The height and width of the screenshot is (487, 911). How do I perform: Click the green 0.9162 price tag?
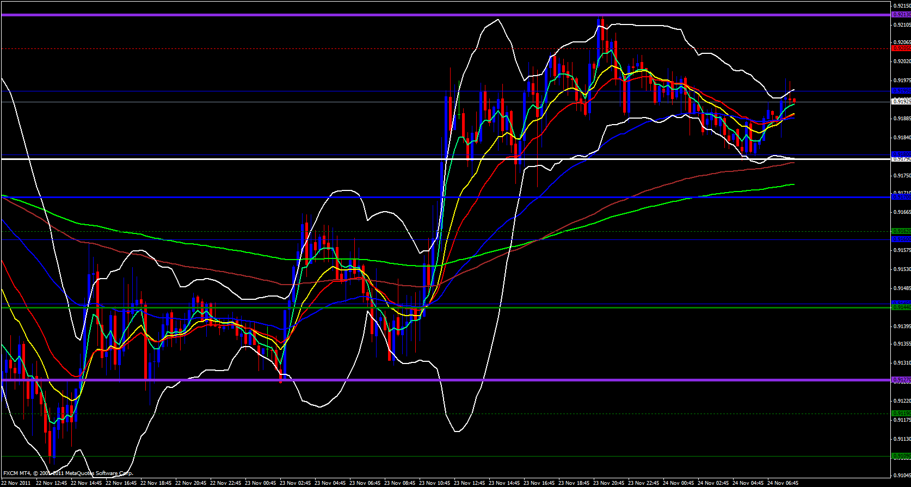coord(901,231)
